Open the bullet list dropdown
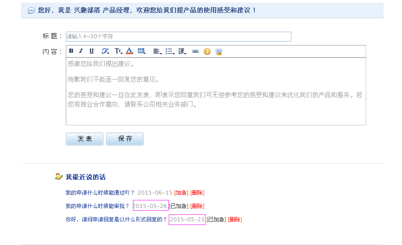This screenshot has width=402, height=245. (x=170, y=51)
